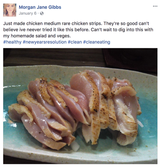This screenshot has width=160, height=167.
Task: Select the long hashtag about new year's resolution
Action: (x=45, y=42)
